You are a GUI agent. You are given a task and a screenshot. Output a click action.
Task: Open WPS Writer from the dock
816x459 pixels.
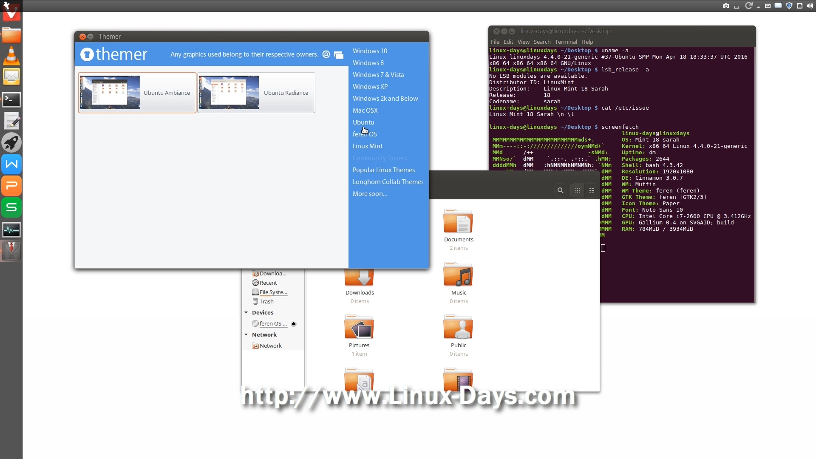pos(11,164)
